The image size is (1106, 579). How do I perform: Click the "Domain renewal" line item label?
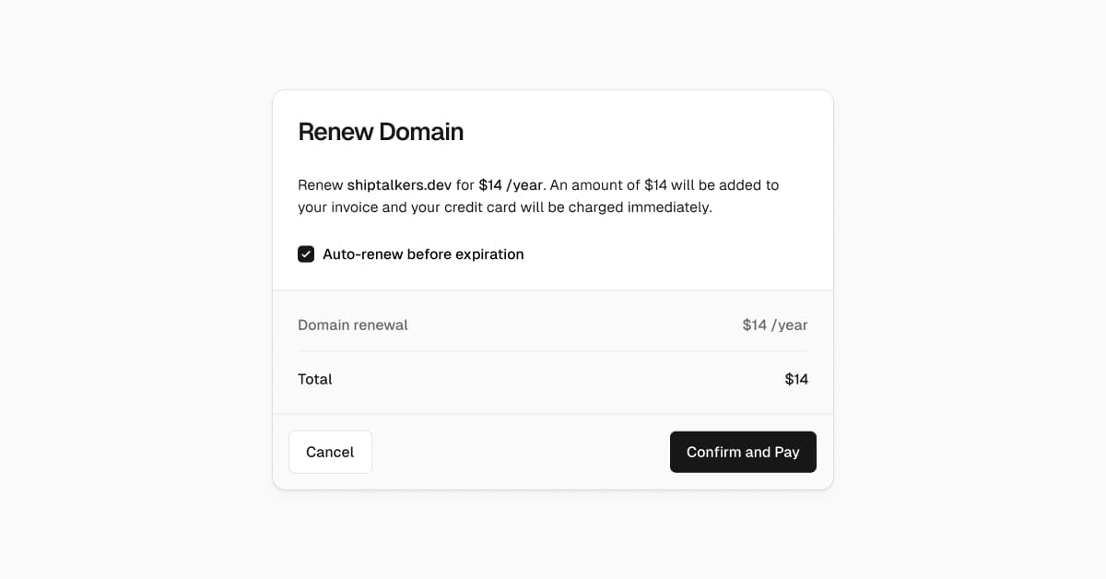pos(353,325)
